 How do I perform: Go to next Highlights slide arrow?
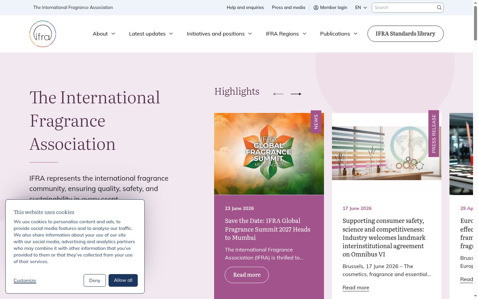pos(296,94)
